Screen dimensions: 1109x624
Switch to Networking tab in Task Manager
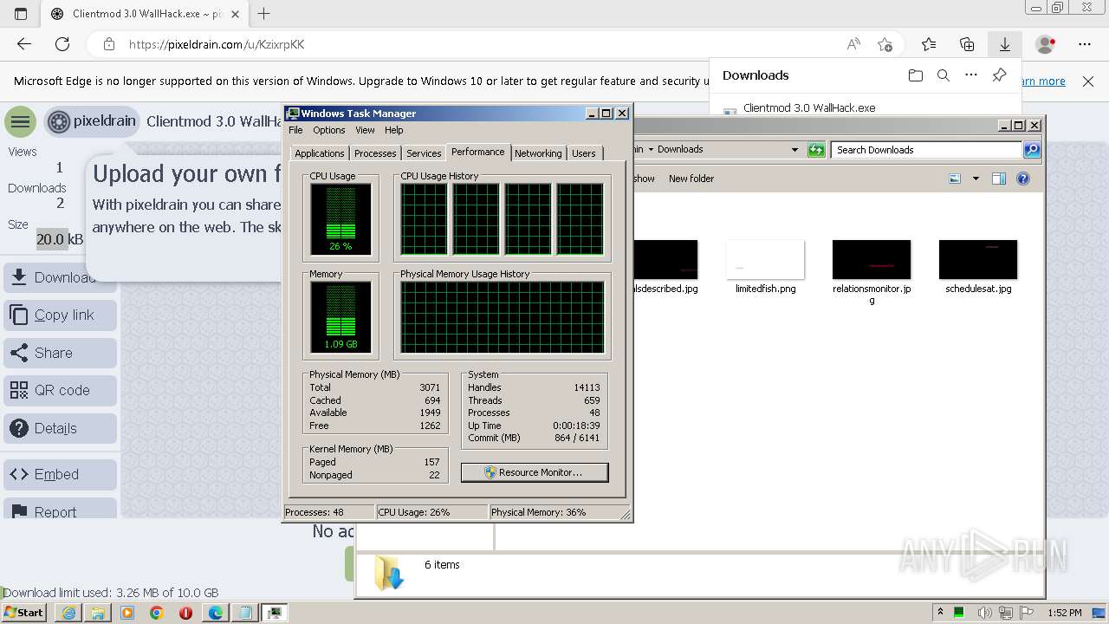tap(538, 153)
